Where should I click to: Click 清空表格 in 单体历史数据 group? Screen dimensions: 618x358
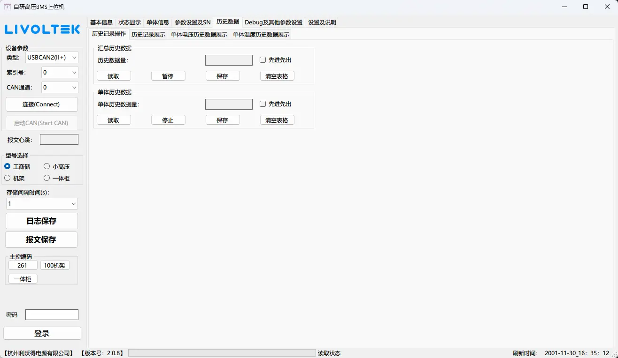[x=277, y=120]
